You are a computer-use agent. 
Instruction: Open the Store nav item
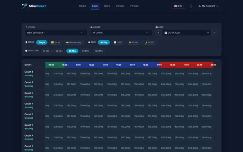coord(107,6)
